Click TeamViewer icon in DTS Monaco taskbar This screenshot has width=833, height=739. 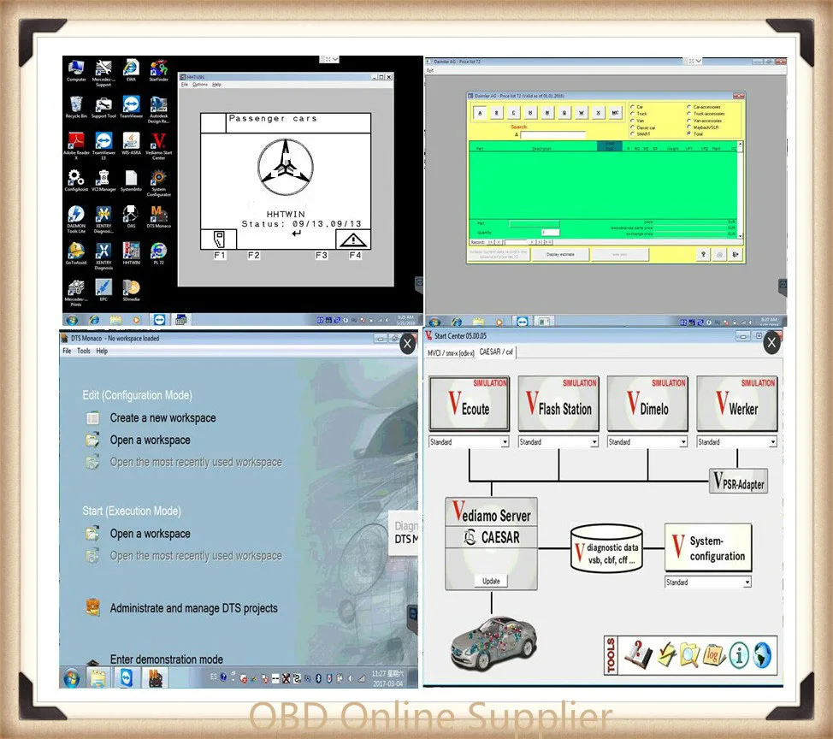click(127, 678)
